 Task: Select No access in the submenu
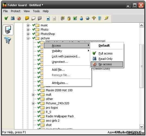(x=107, y=64)
